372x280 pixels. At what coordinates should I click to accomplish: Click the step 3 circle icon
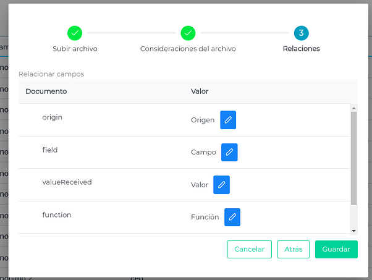(x=301, y=33)
